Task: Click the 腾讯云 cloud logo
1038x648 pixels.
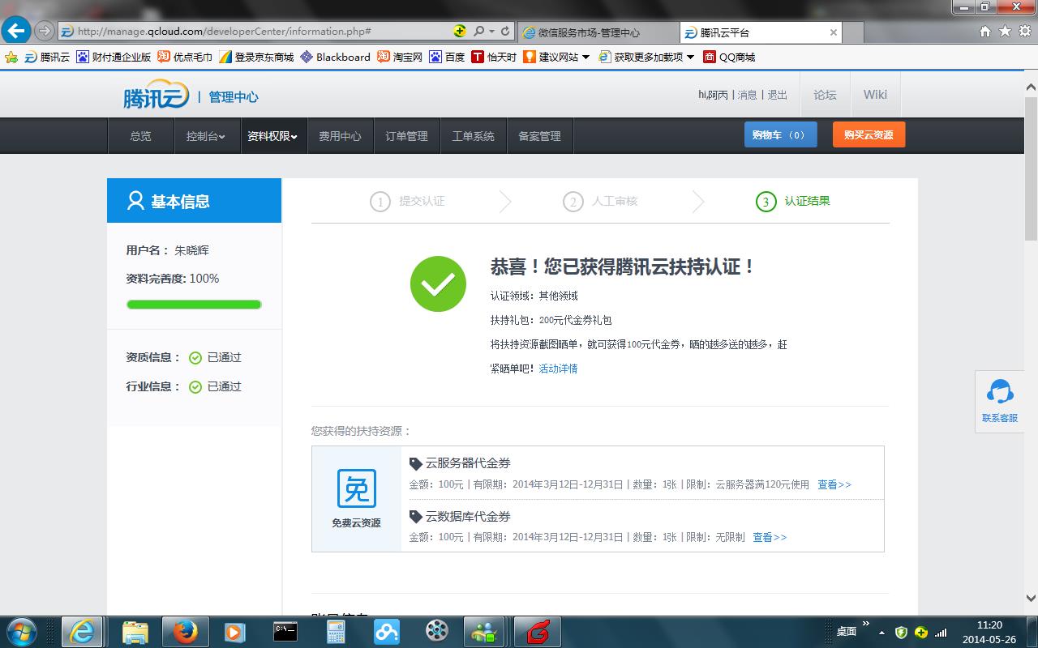Action: (156, 95)
